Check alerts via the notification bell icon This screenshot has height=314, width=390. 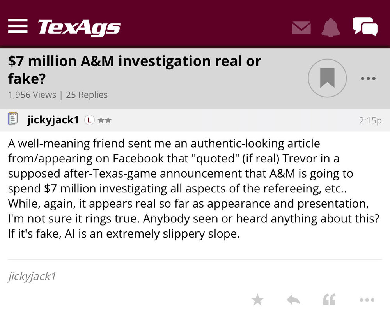(331, 27)
